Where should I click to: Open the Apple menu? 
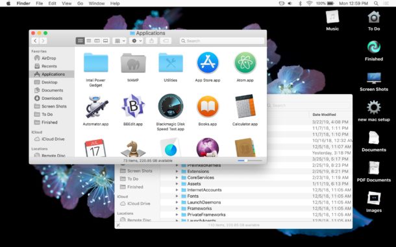pos(8,3)
